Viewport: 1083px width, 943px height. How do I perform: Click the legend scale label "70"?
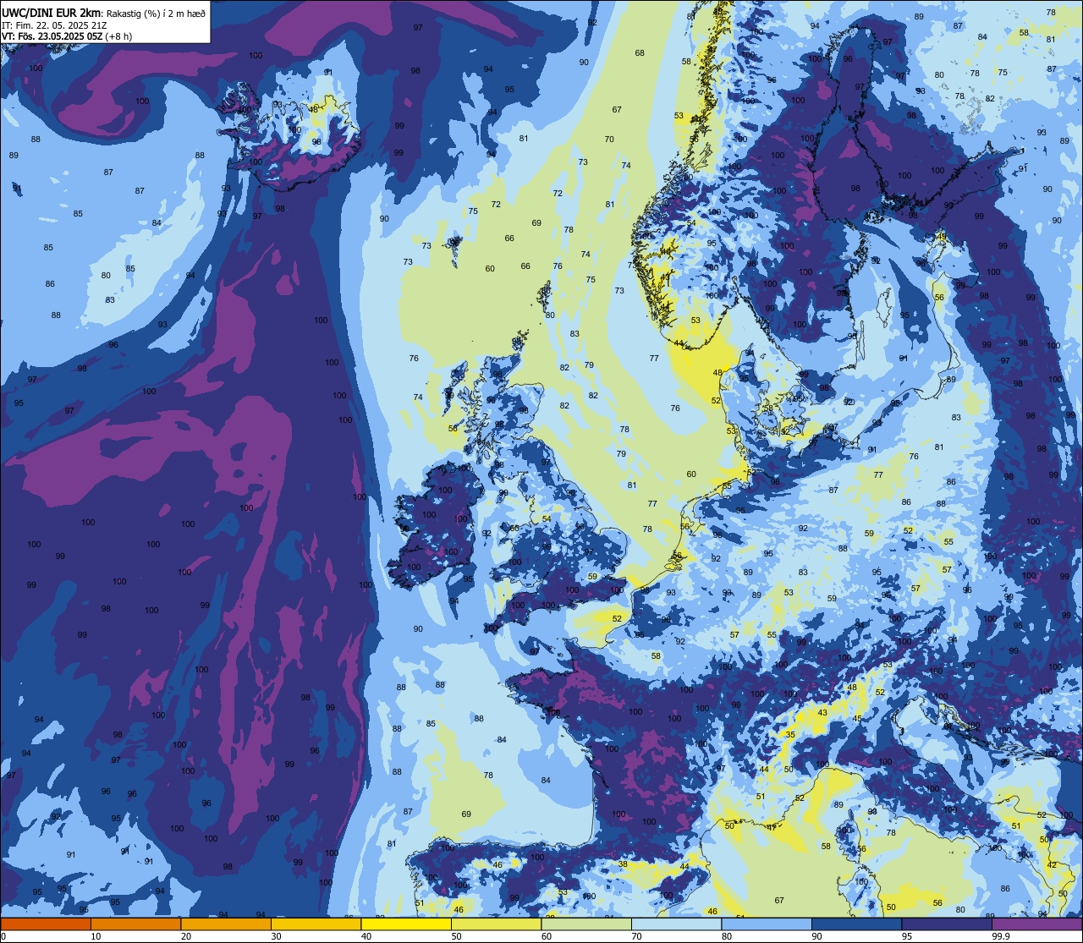(636, 936)
